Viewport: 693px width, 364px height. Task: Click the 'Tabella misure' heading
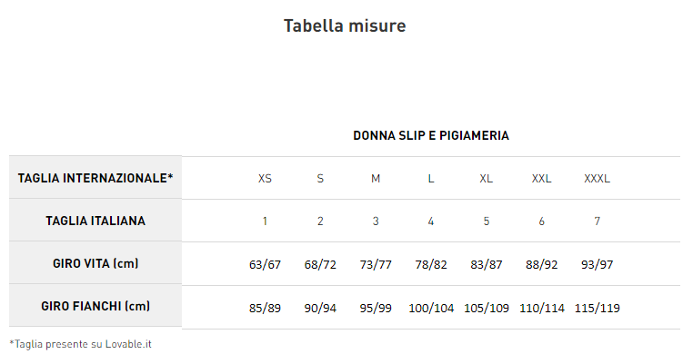(345, 25)
